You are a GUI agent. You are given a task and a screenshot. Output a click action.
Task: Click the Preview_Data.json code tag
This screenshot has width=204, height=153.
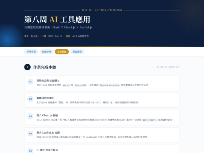tap(110, 85)
